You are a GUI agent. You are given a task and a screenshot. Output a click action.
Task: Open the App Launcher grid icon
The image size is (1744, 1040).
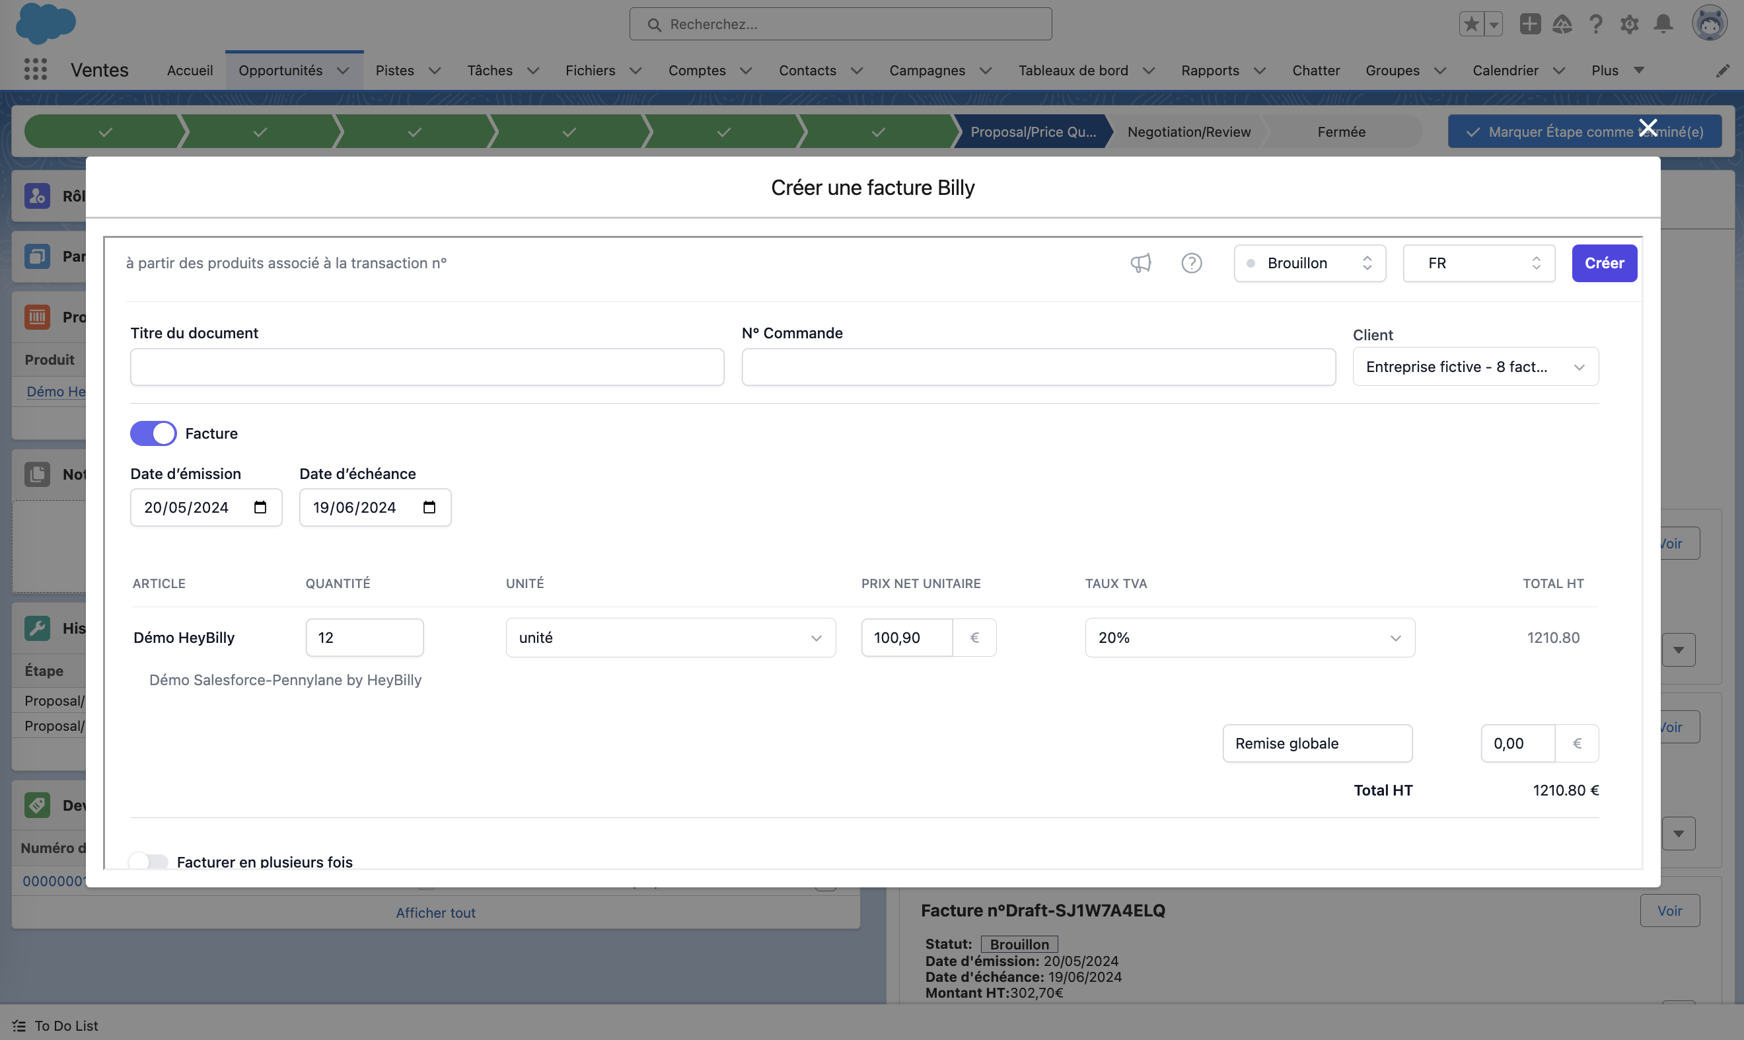(35, 69)
